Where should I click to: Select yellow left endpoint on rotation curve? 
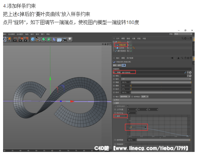(131, 127)
